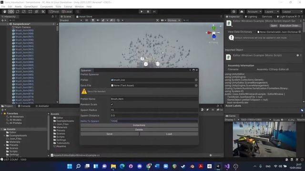Open the Prefab object picker circle
305x171 pixels.
pyautogui.click(x=196, y=80)
